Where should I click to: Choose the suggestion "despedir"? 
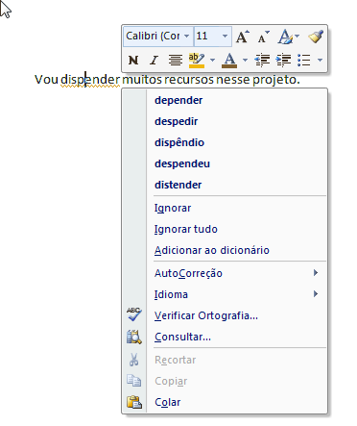pos(176,121)
